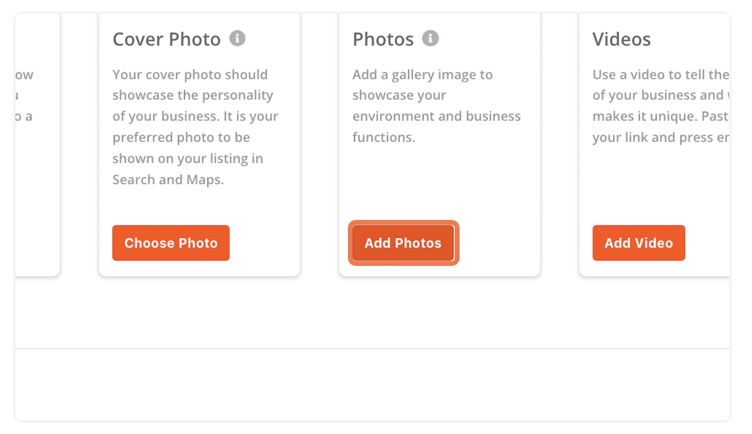This screenshot has height=434, width=752.
Task: Click the Choose Photo button
Action: (171, 243)
